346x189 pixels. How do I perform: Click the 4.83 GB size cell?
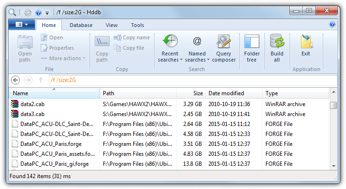click(192, 154)
